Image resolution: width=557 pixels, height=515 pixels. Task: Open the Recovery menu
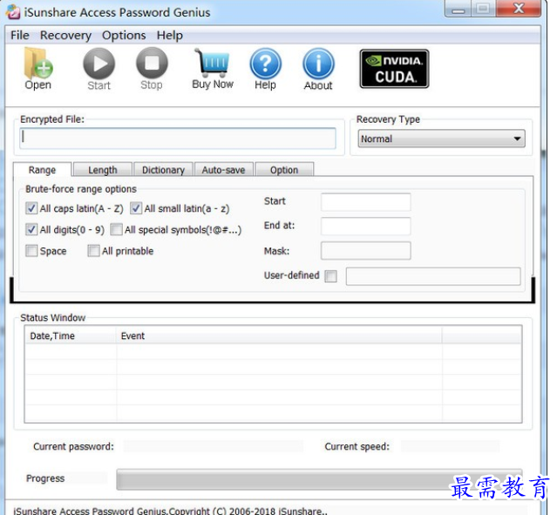click(65, 35)
